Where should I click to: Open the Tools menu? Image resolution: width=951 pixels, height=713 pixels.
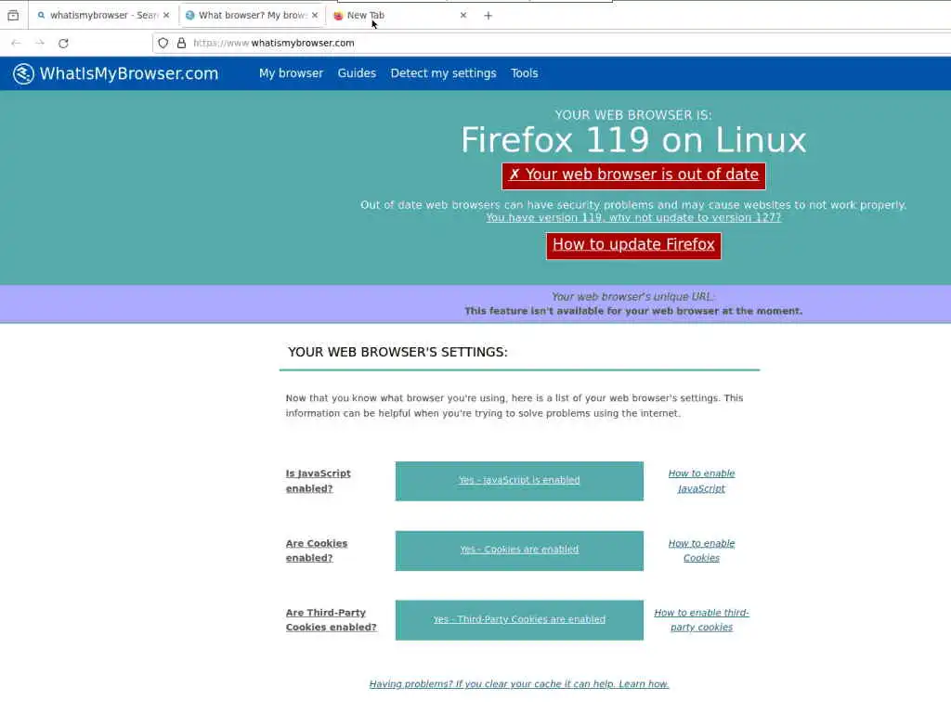coord(524,73)
